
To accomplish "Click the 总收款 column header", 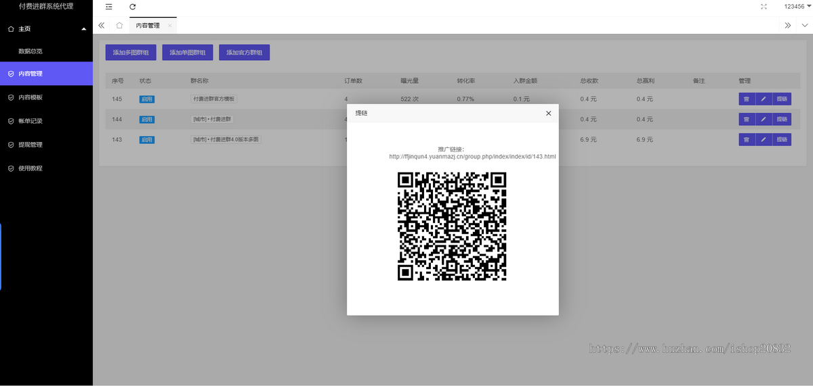I will [x=589, y=80].
